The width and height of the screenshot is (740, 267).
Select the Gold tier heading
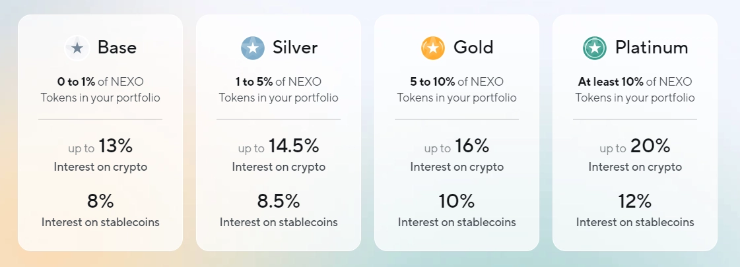pos(473,48)
